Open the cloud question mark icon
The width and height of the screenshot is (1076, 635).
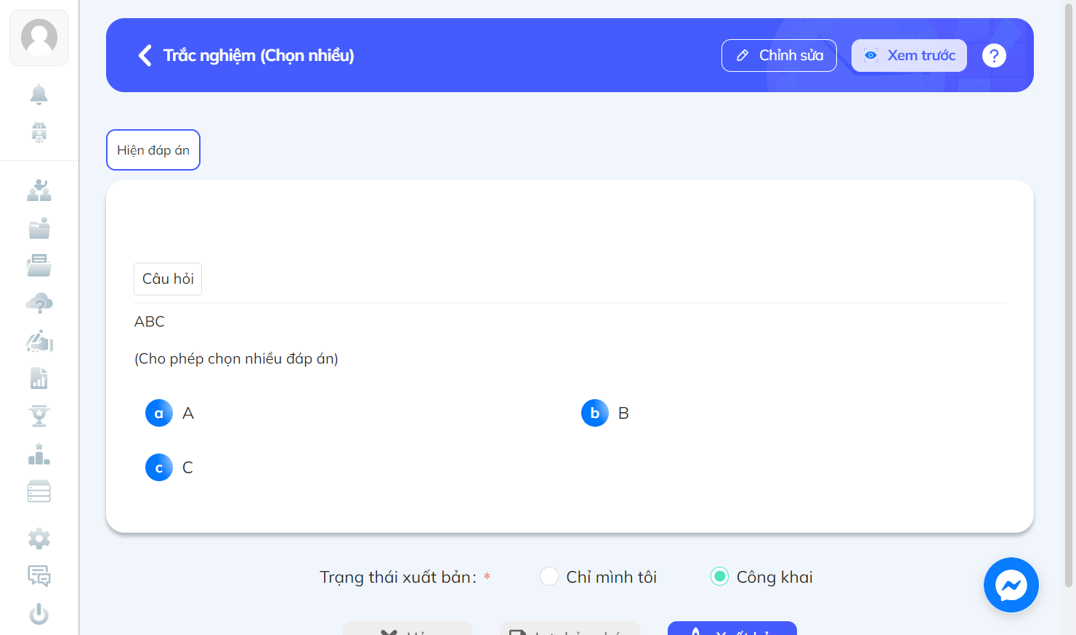tap(39, 303)
